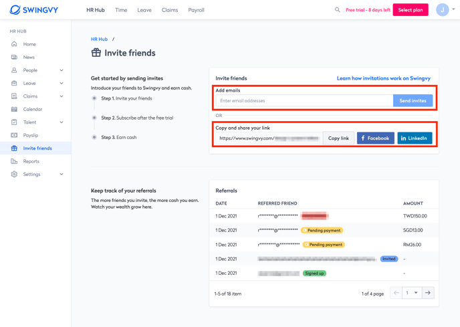Open the search magnifier icon
Viewport: 460px width, 327px height.
click(x=338, y=9)
